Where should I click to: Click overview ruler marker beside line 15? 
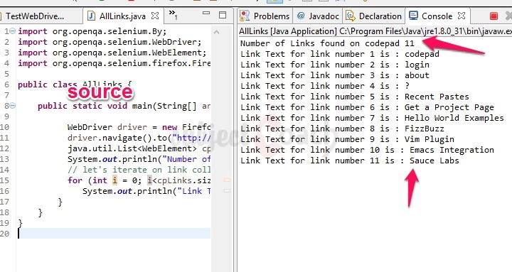point(227,180)
